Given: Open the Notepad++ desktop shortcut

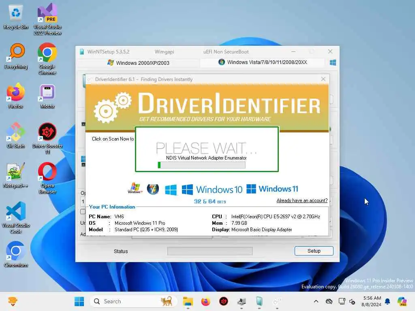Looking at the screenshot, I should [16, 175].
